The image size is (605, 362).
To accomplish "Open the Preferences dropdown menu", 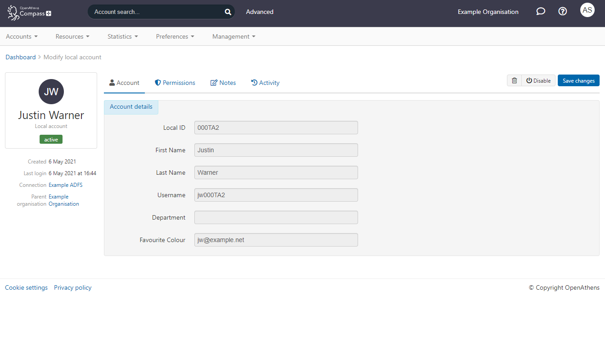I will pos(175,36).
